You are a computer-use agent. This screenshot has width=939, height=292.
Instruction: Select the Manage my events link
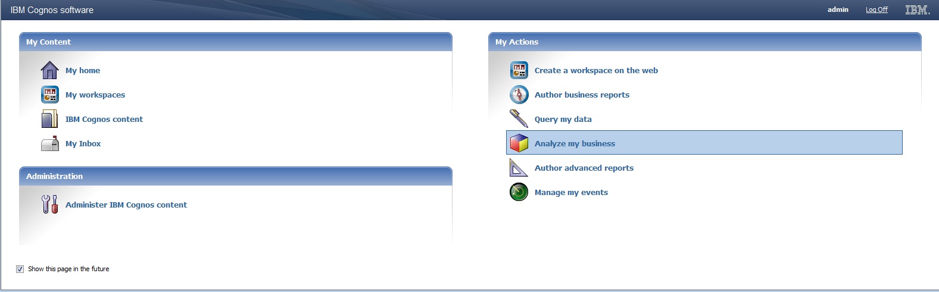click(571, 192)
